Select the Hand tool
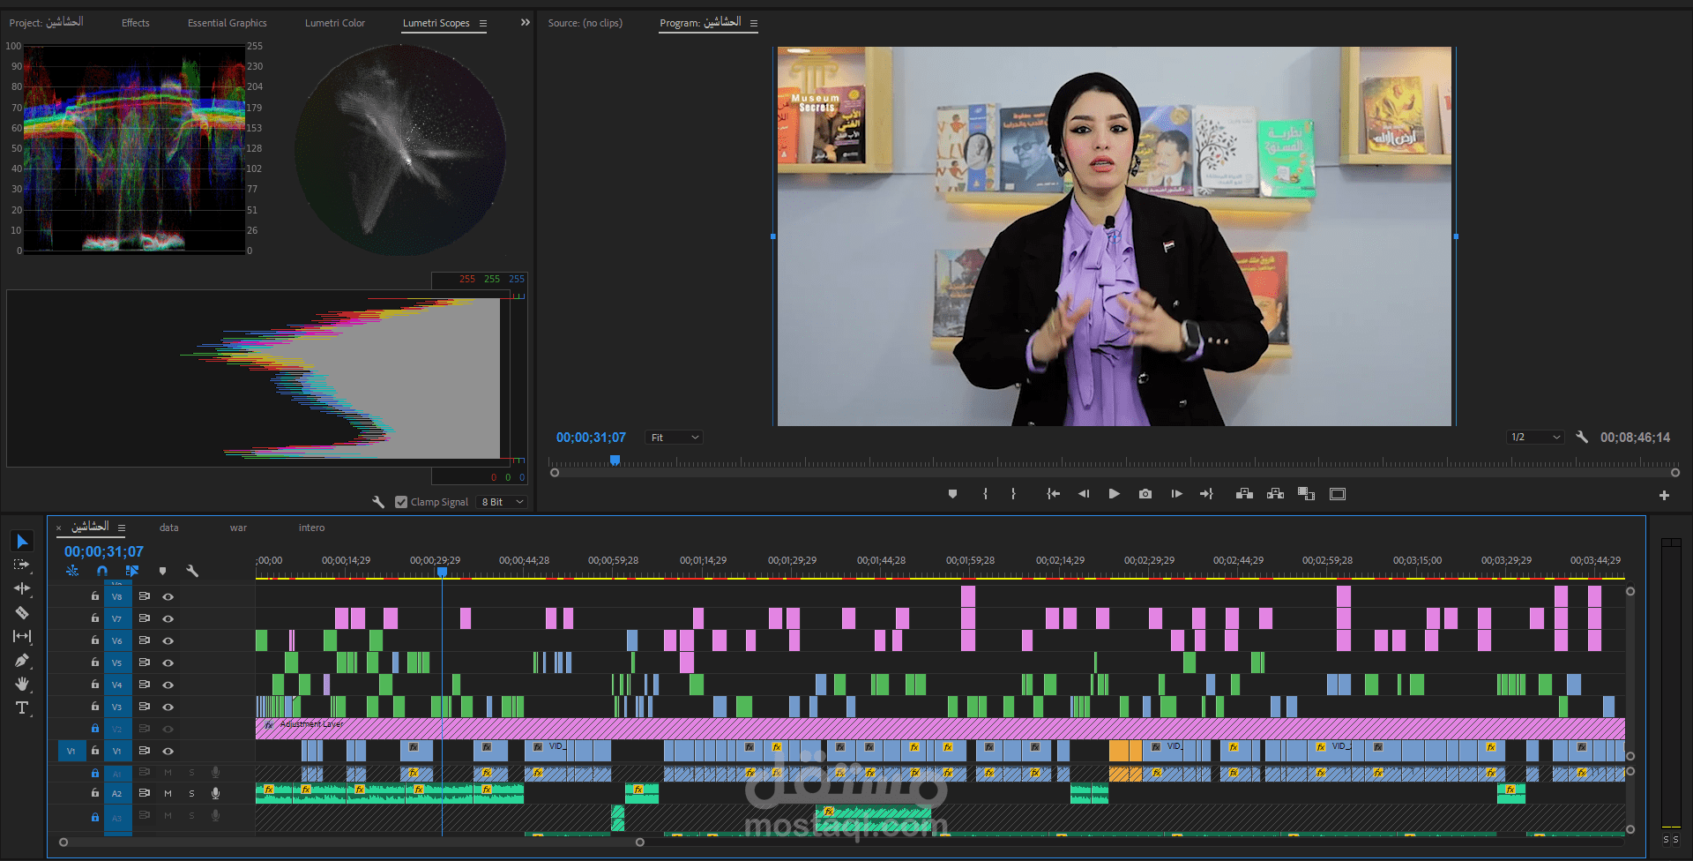This screenshot has height=861, width=1693. pyautogui.click(x=22, y=684)
